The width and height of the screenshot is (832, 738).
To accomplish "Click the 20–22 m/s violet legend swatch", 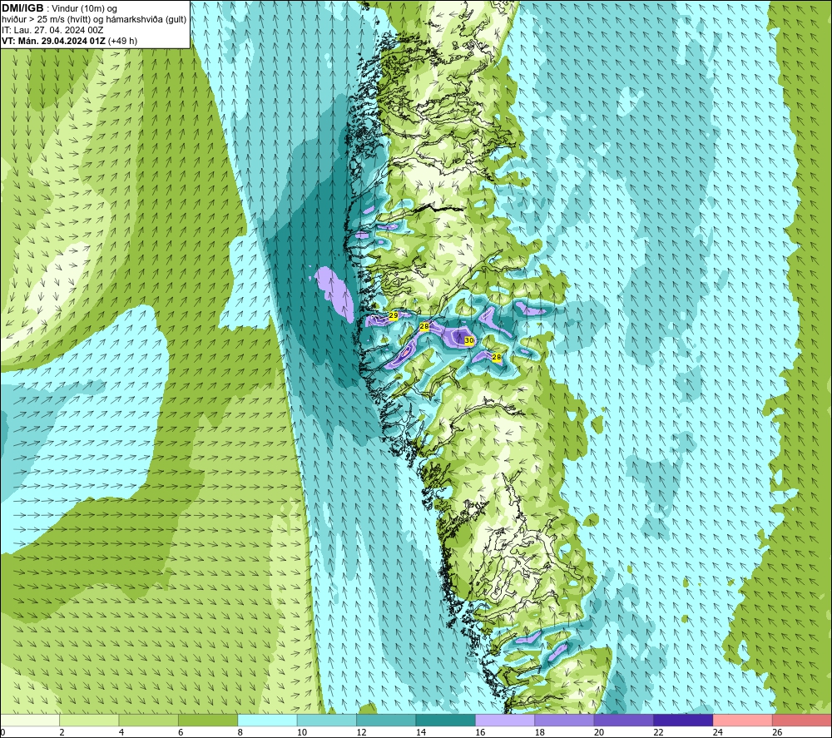I will click(624, 720).
